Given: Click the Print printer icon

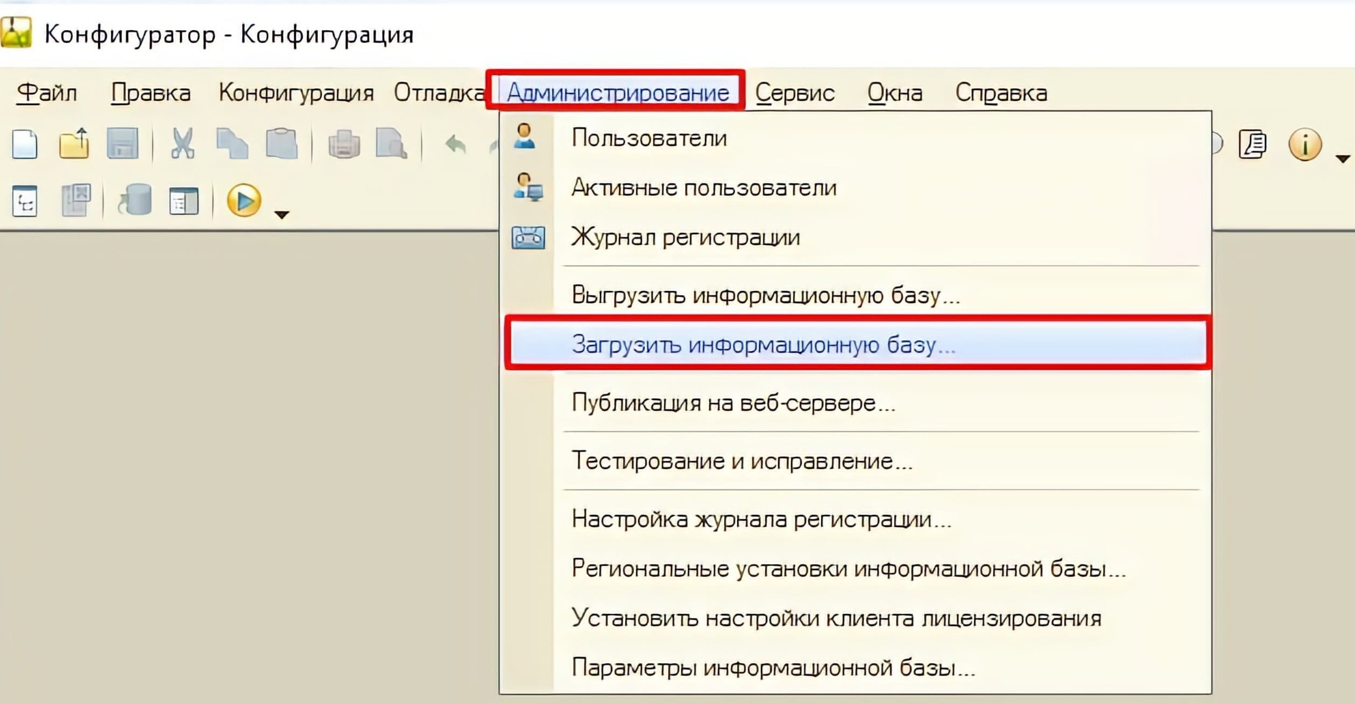Looking at the screenshot, I should point(344,144).
